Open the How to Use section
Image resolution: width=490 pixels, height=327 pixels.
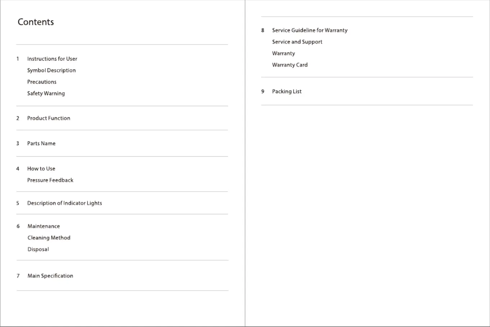[41, 169]
